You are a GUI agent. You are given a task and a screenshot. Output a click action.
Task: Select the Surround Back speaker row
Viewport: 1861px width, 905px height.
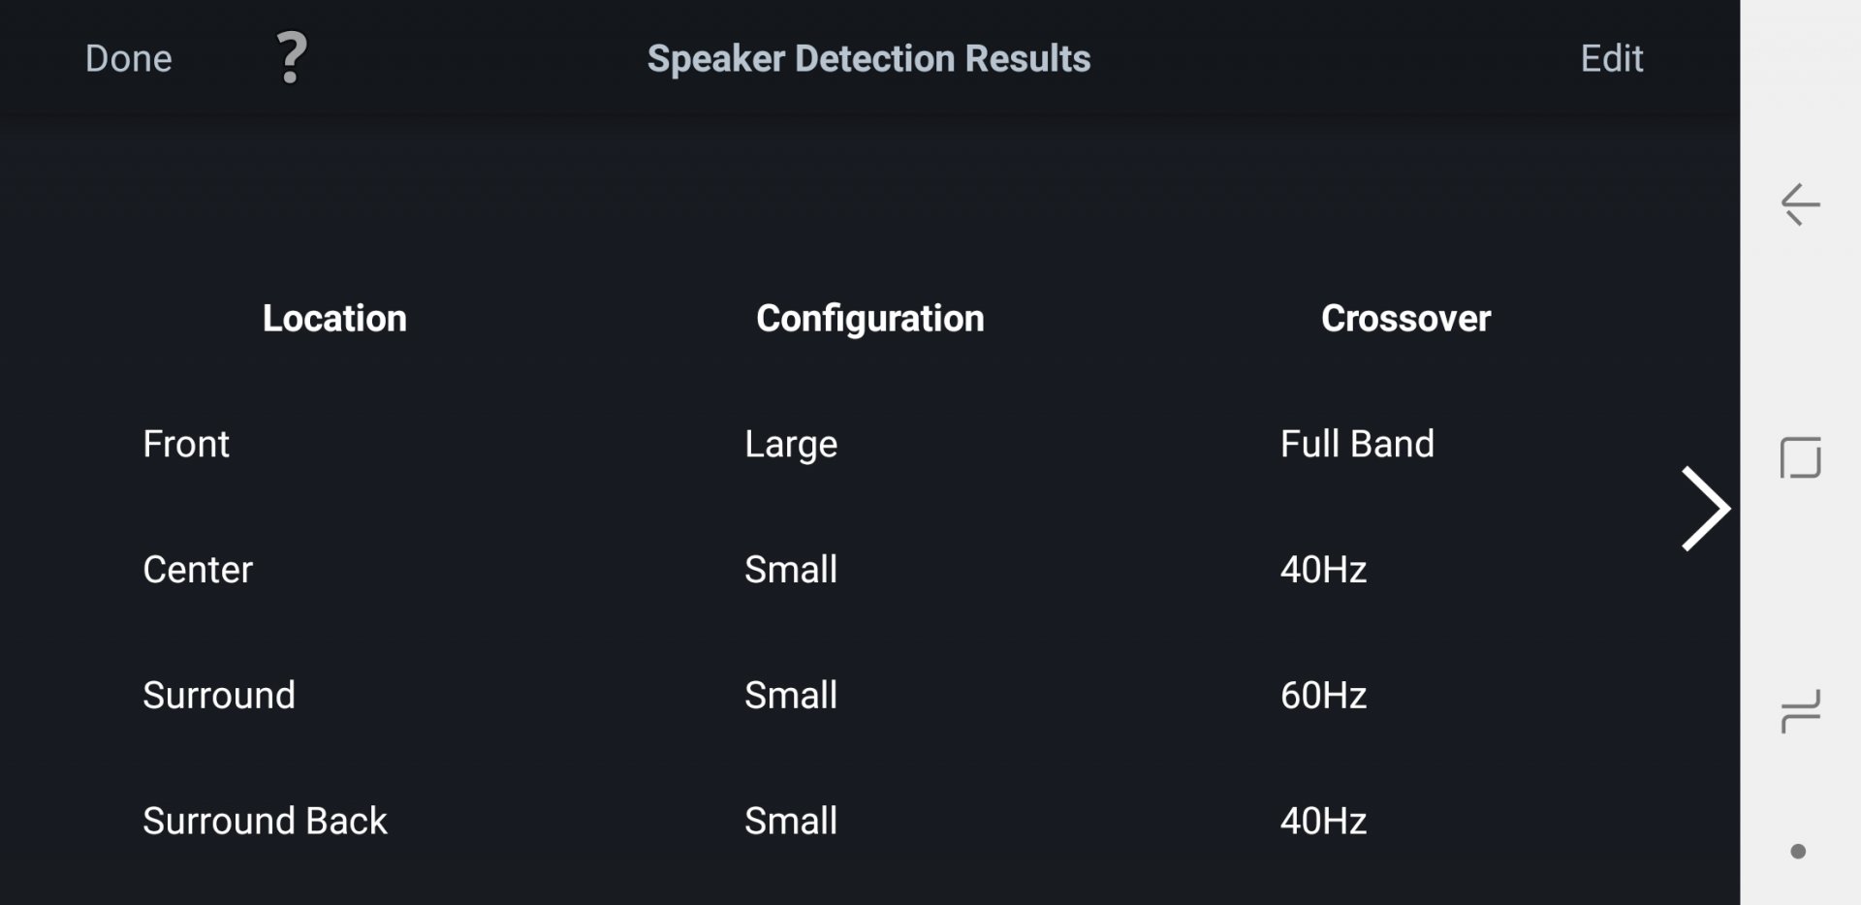[x=265, y=822]
